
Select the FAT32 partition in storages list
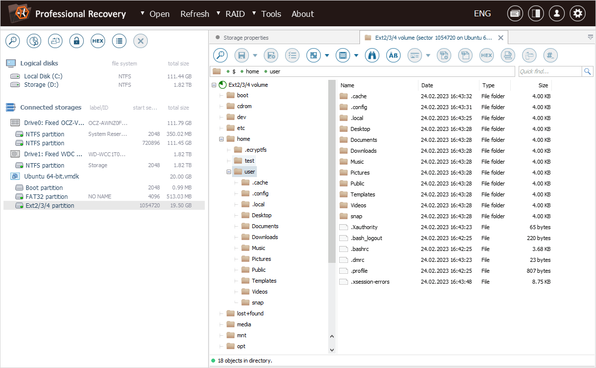[47, 197]
